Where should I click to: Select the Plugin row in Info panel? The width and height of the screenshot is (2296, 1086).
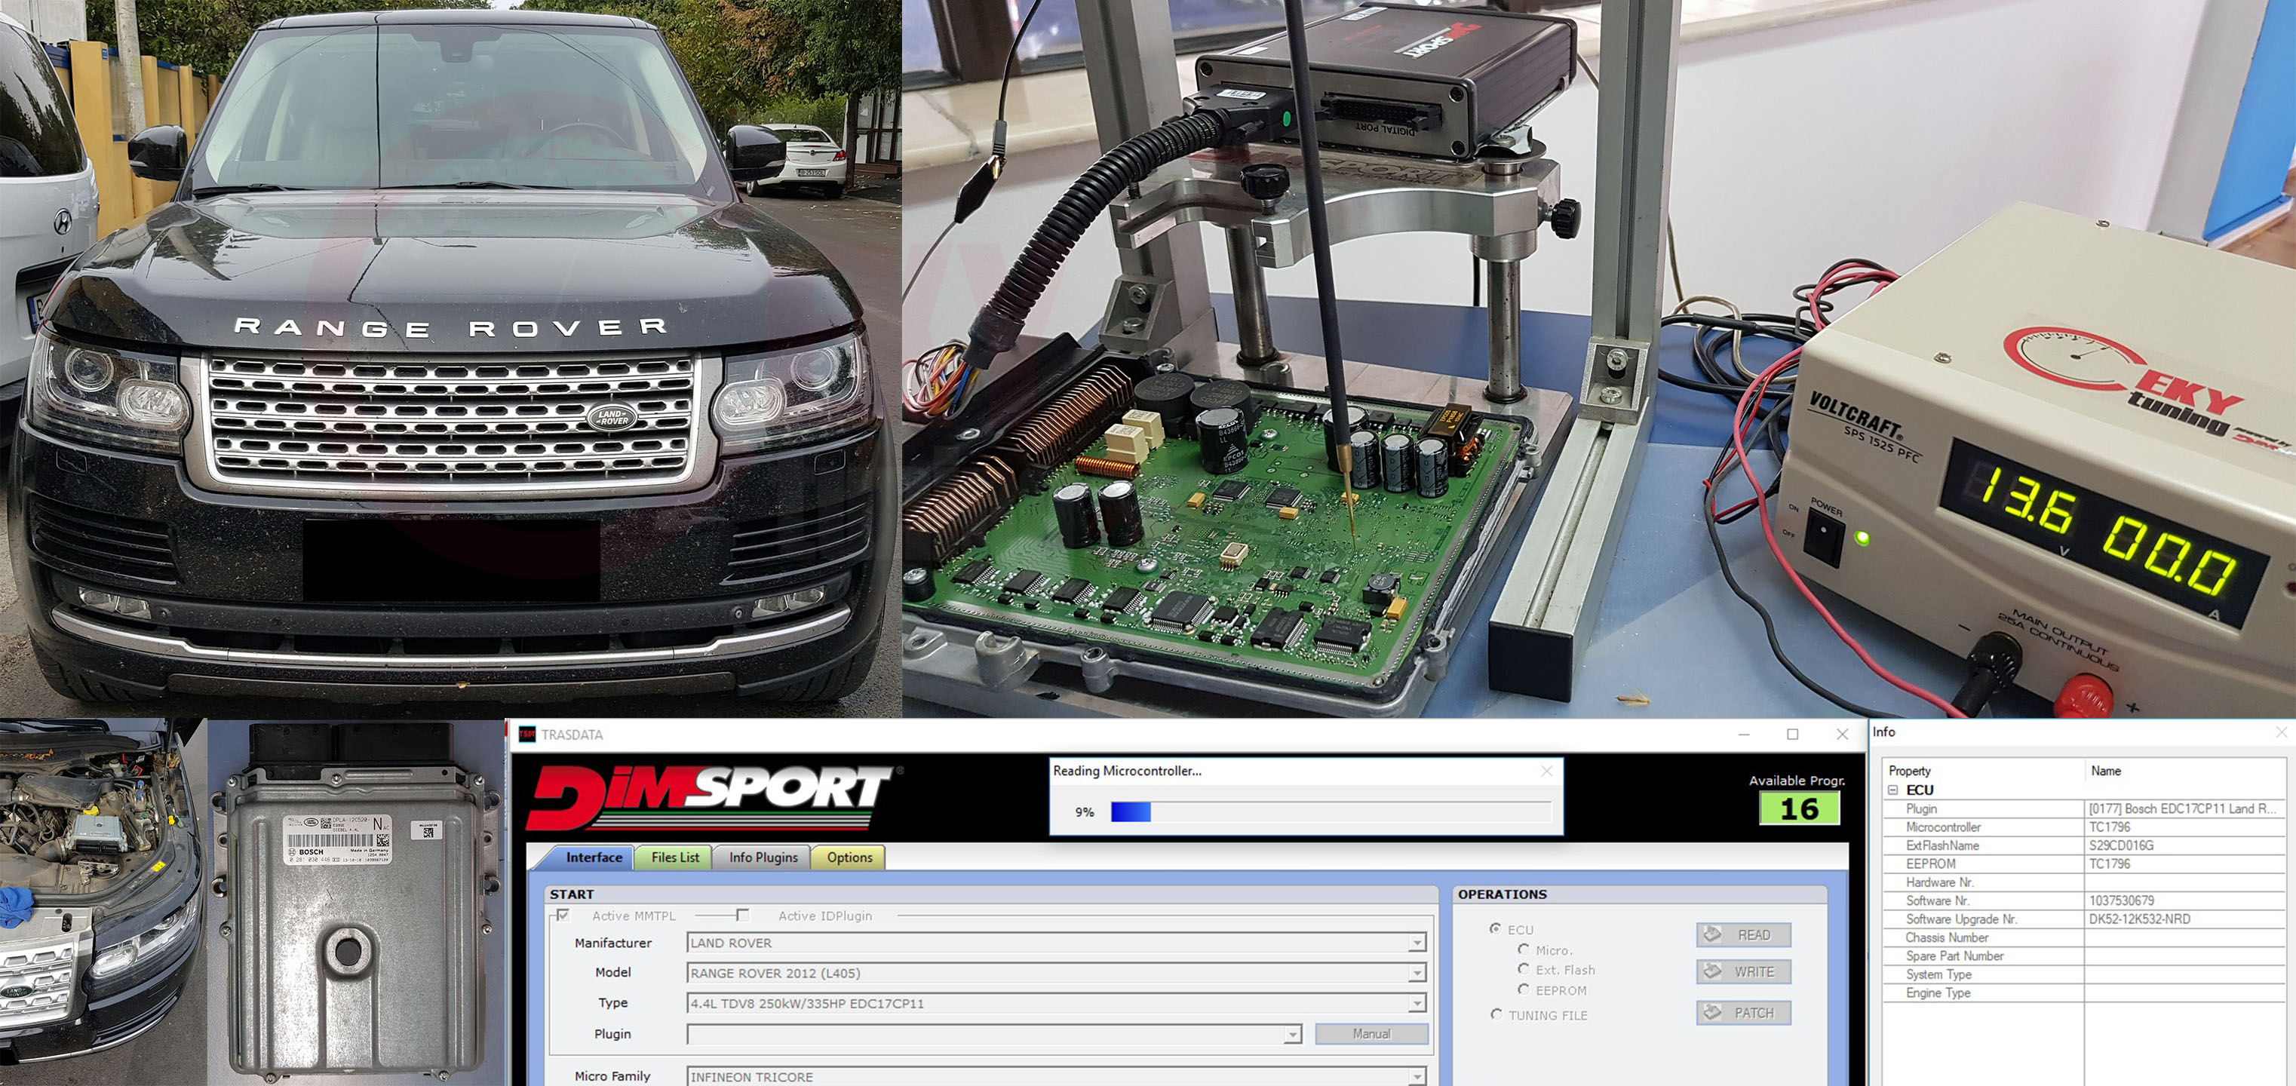(x=2084, y=809)
